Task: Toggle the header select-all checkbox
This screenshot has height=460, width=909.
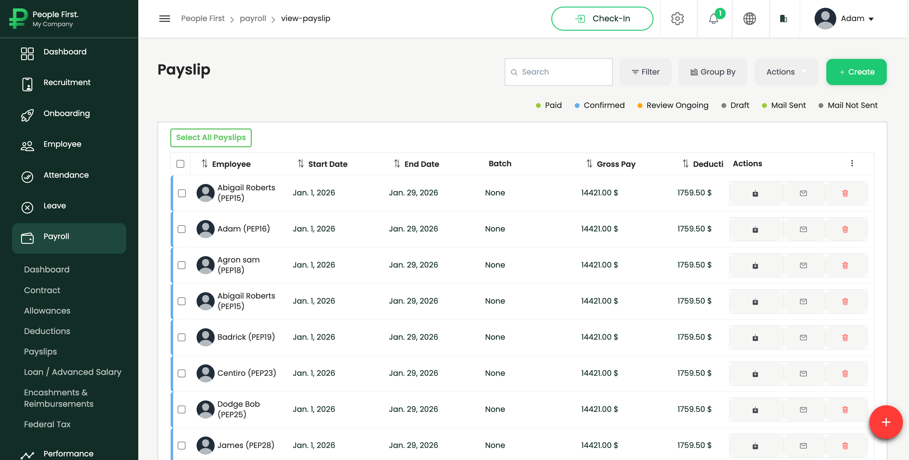Action: tap(180, 164)
